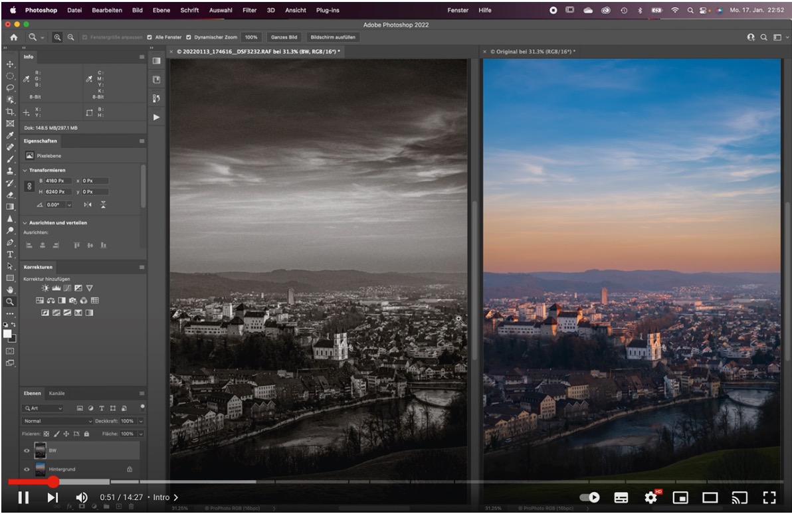
Task: Open the Filter menu
Action: (x=250, y=11)
